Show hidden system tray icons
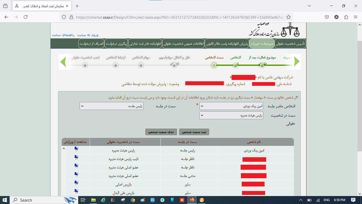The image size is (362, 204). tap(301, 200)
